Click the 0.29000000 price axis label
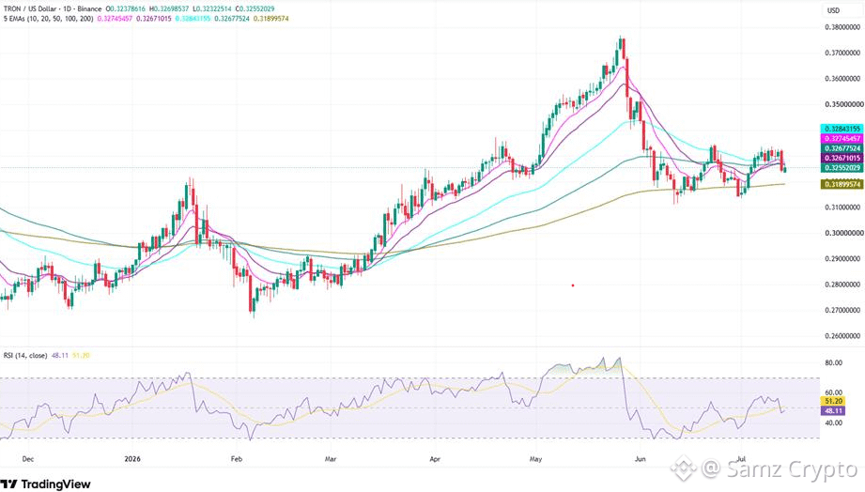865x492 pixels. pos(842,258)
